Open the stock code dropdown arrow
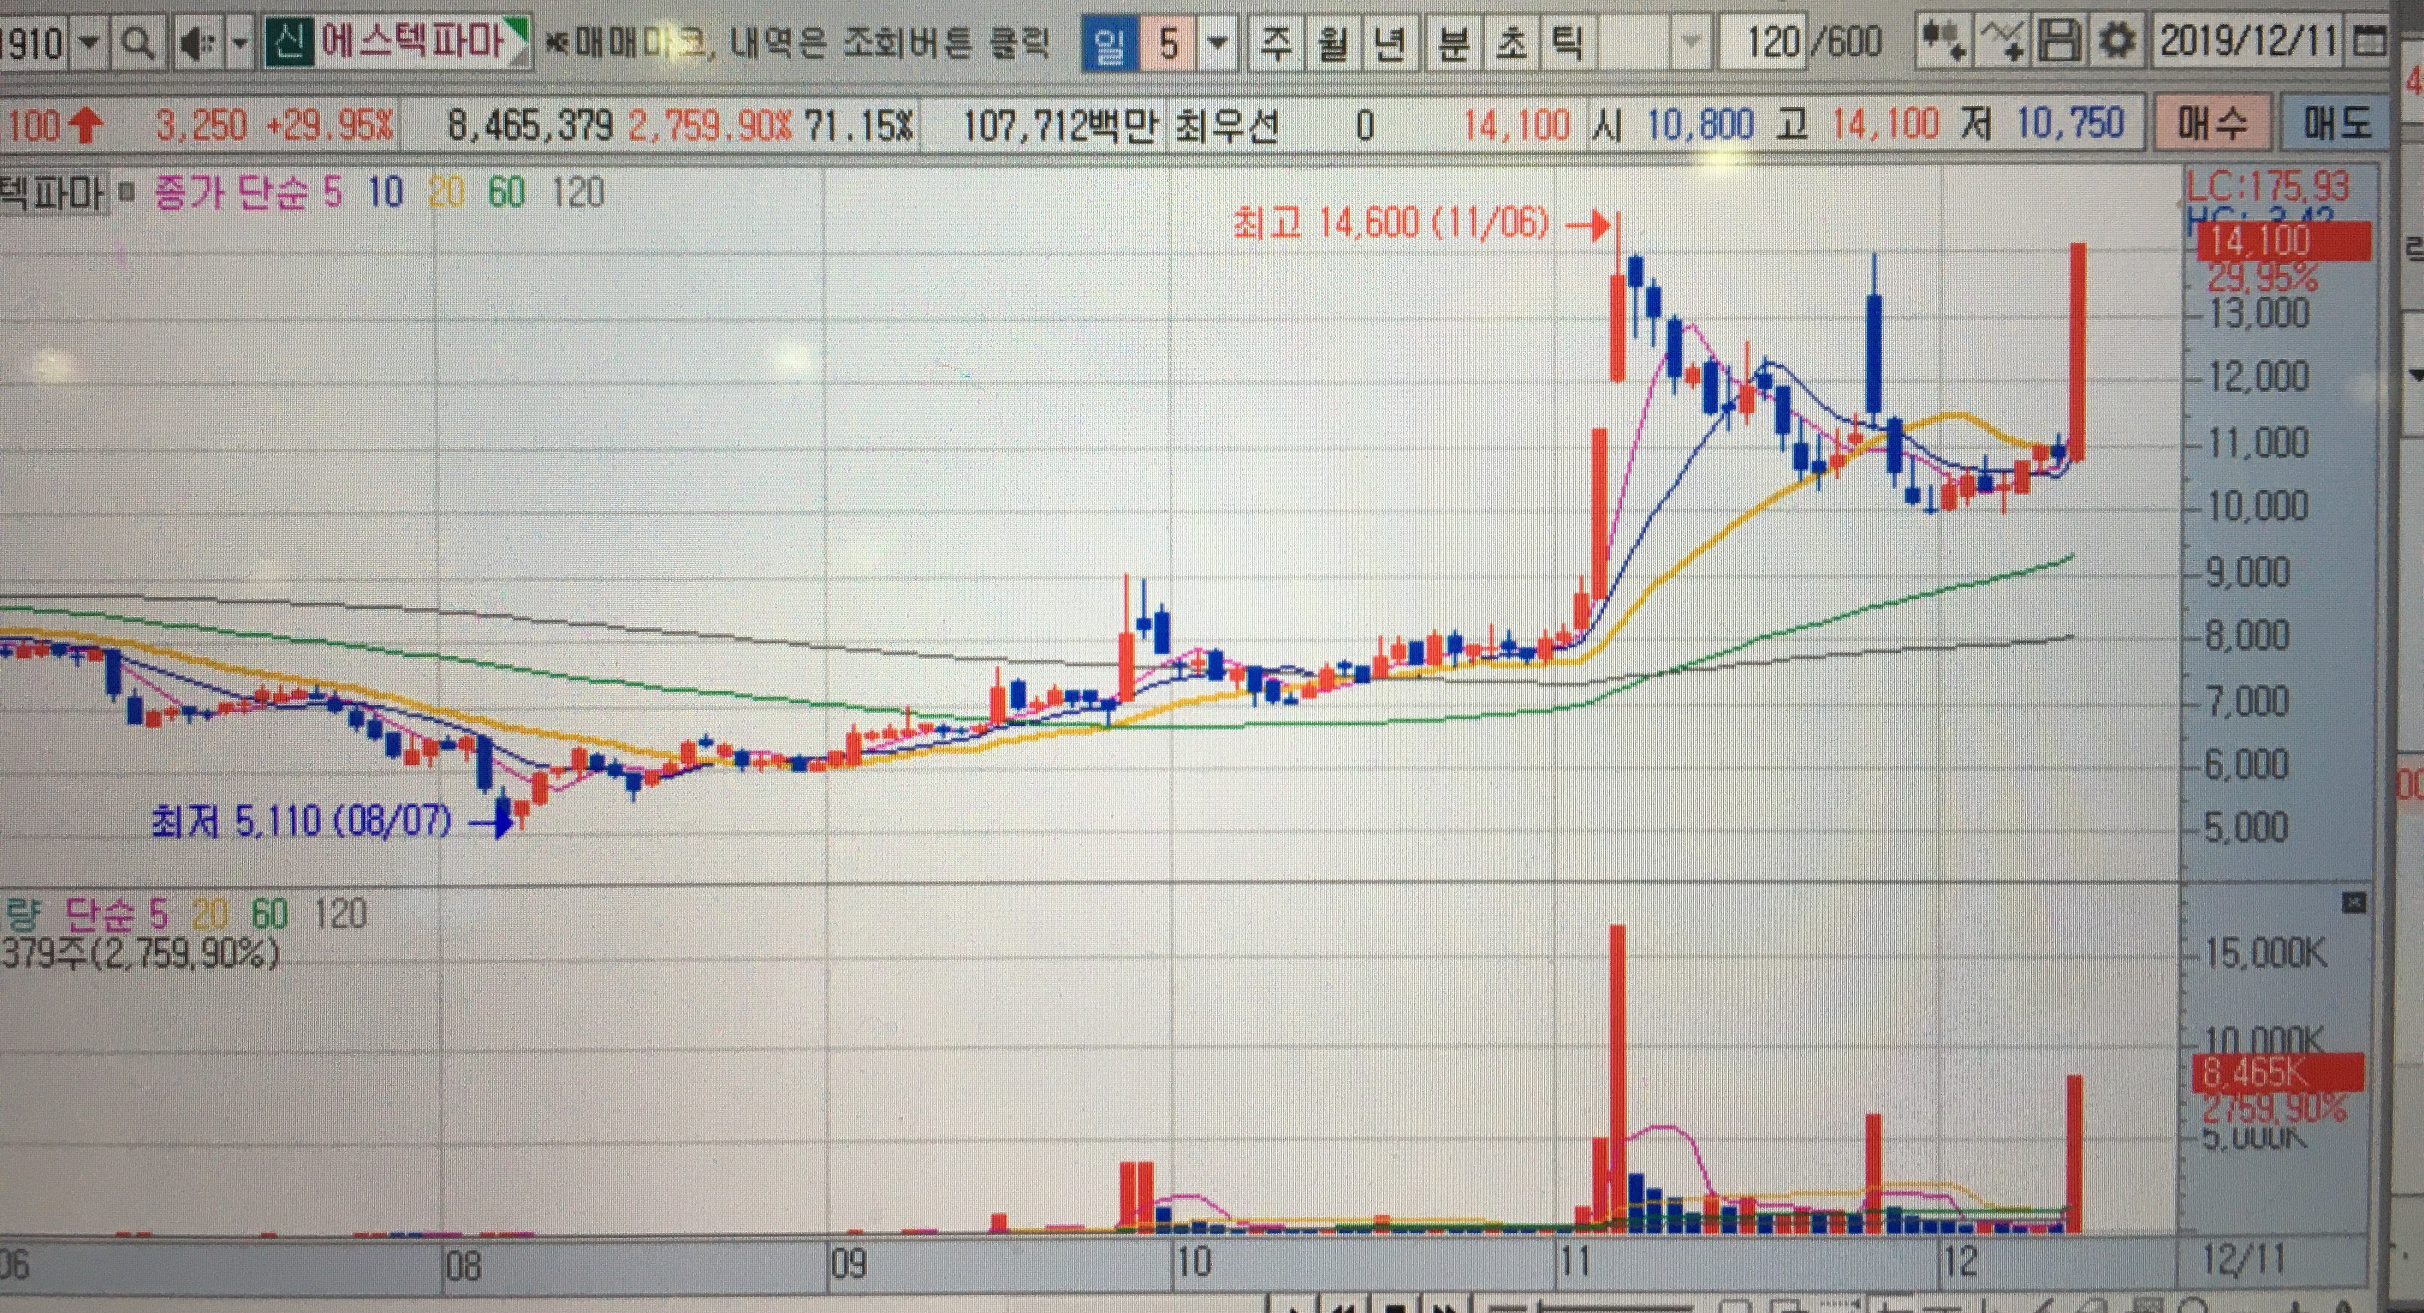2424x1313 pixels. pyautogui.click(x=90, y=43)
